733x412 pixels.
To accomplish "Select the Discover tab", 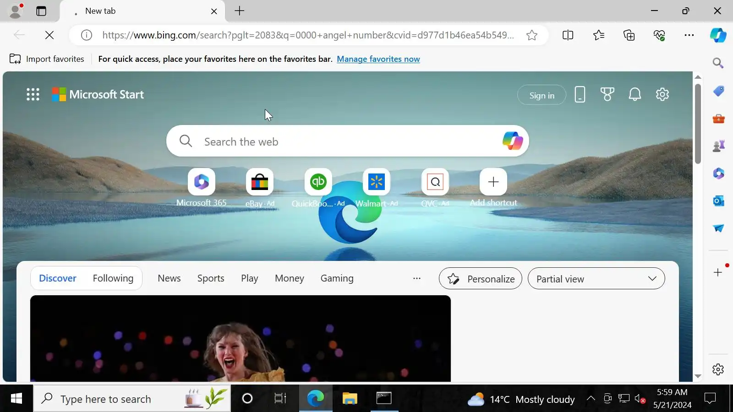I will pos(58,278).
